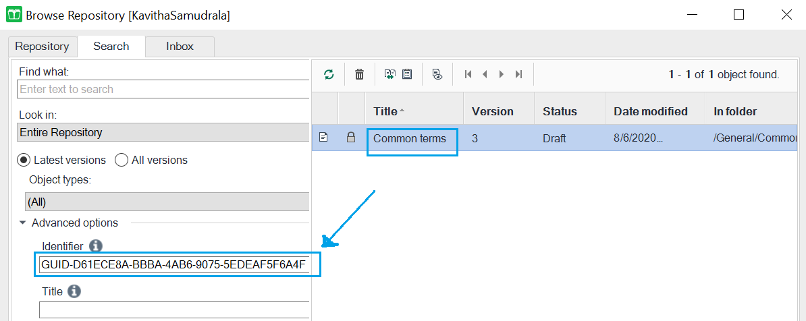
Task: Click the compare documents icon
Action: click(x=389, y=74)
